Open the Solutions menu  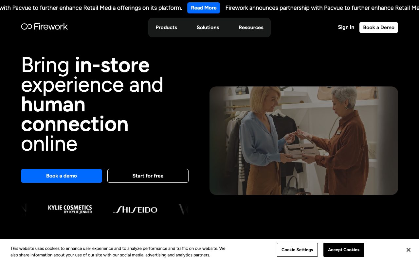pos(208,28)
